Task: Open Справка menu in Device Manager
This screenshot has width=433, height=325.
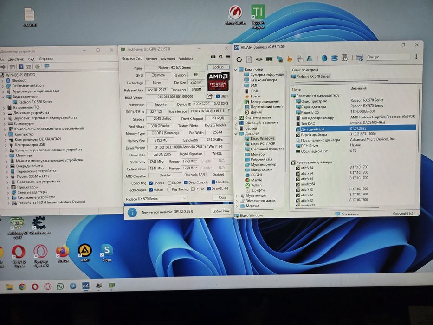Action: click(x=46, y=59)
